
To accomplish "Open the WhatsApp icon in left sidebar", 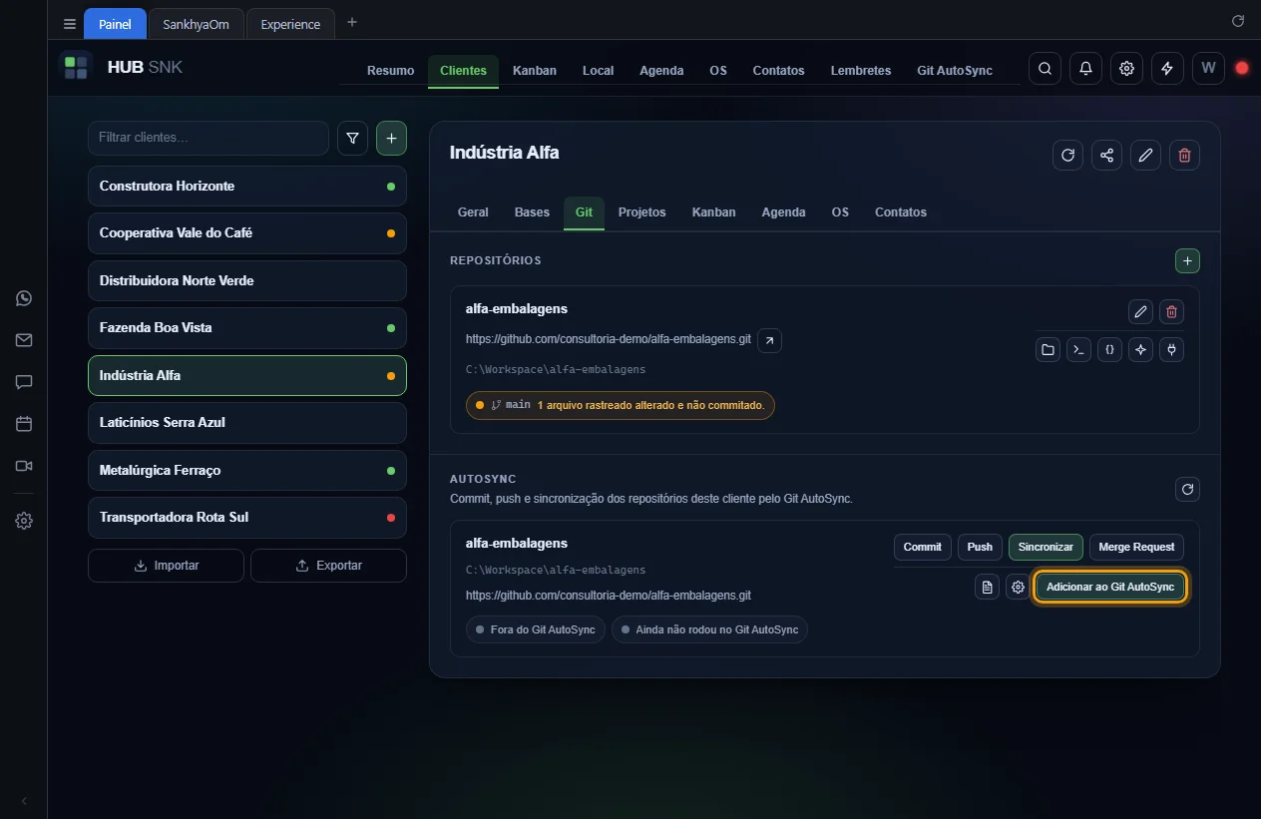I will click(24, 298).
